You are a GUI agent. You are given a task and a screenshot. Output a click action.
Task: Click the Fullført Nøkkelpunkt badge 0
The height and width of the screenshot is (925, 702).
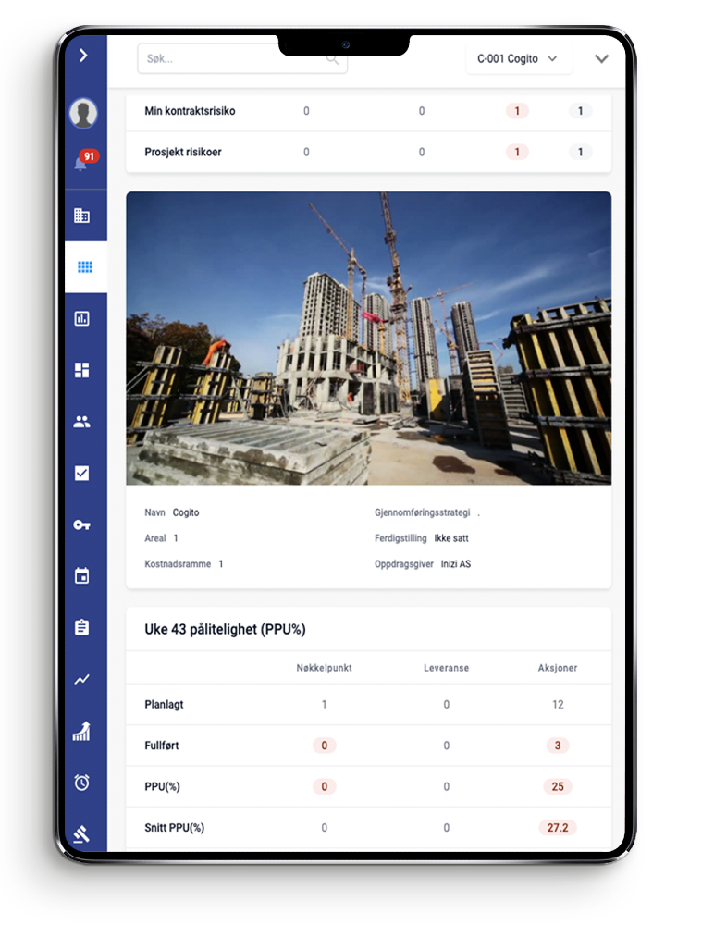[x=325, y=746]
